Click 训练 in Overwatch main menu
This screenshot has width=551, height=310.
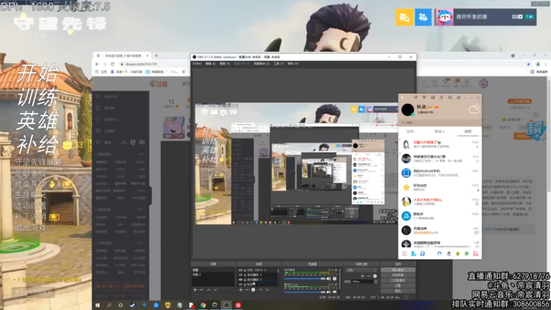[x=38, y=96]
